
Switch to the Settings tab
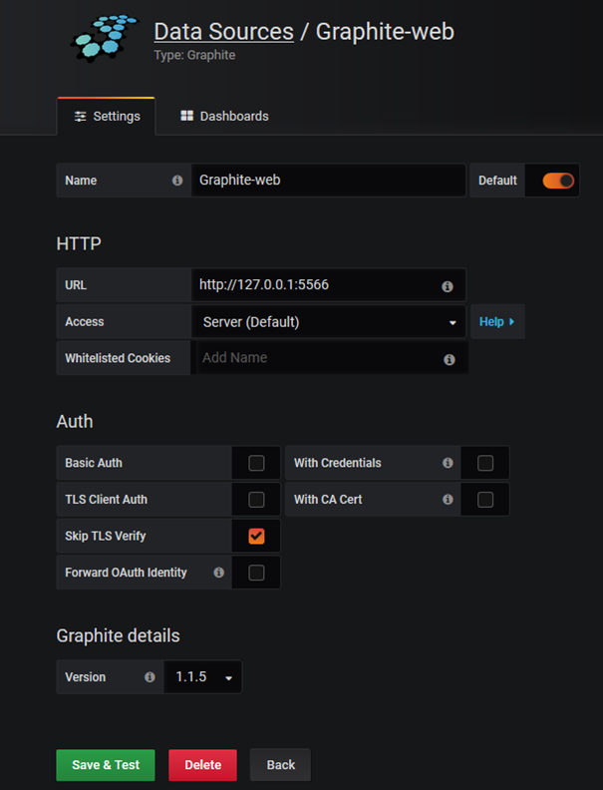pos(107,117)
